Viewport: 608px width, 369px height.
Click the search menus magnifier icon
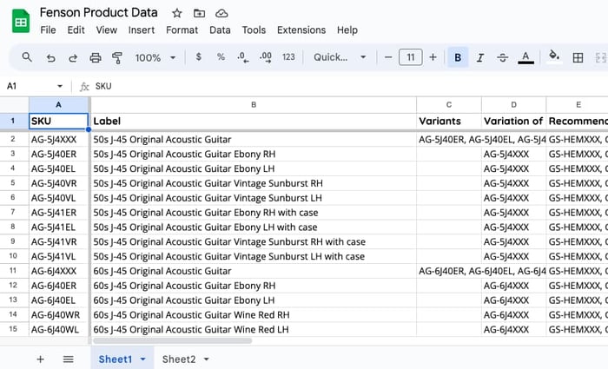click(27, 57)
